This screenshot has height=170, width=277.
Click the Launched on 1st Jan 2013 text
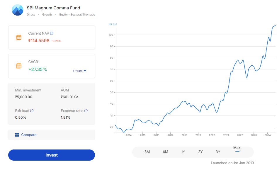click(232, 163)
